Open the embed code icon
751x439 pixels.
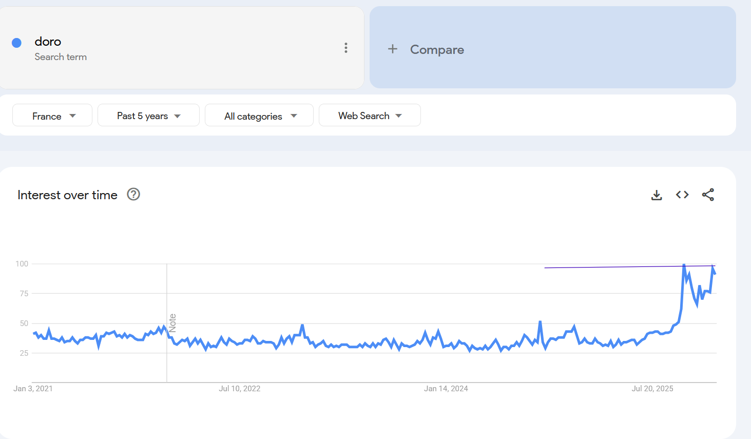pos(682,195)
